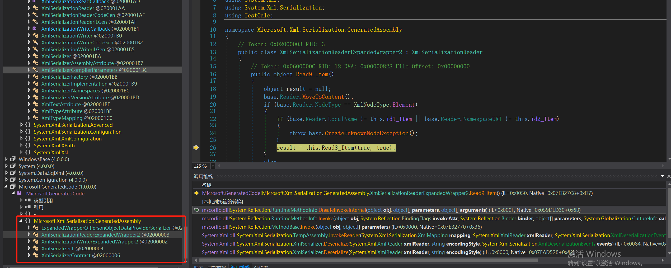Click the XmlSerializationWriteCallback delegate icon
The width and height of the screenshot is (671, 268).
(35, 29)
